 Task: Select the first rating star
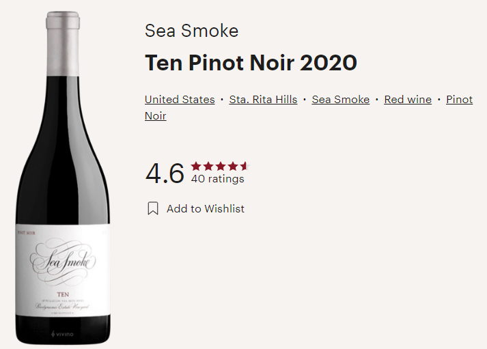(x=196, y=167)
